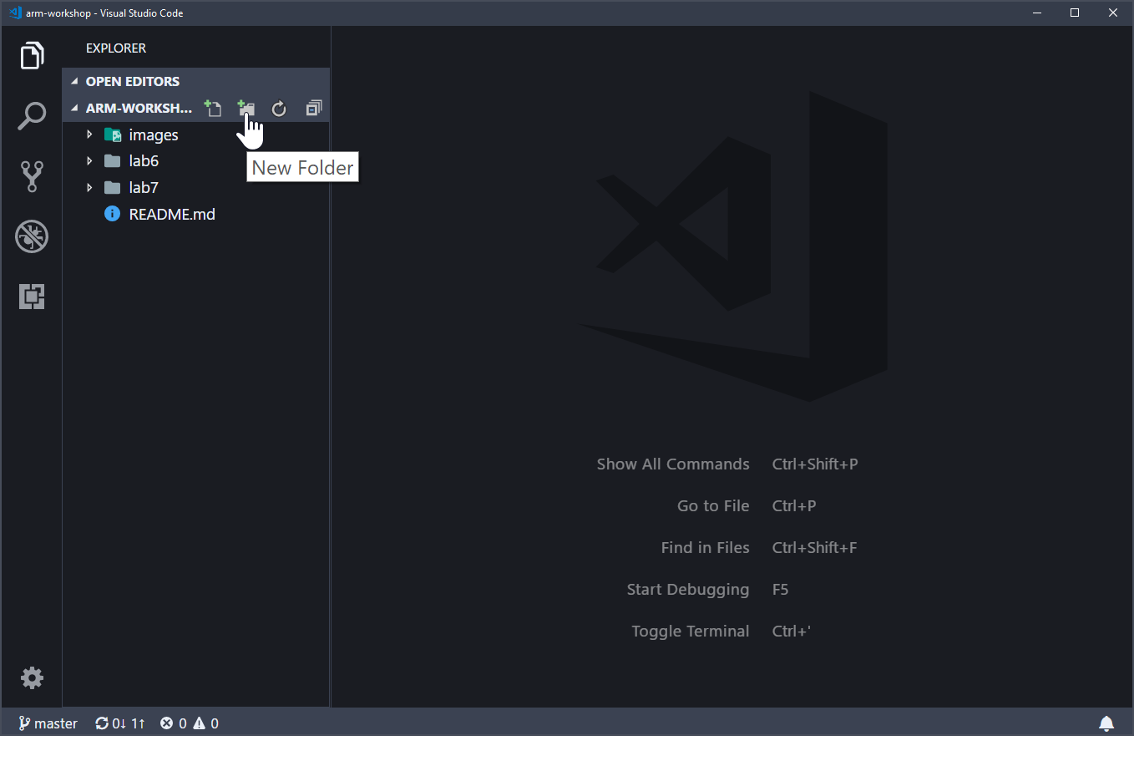Open errors and warnings problems indicator
Viewport: 1134px width, 761px height.
[x=190, y=723]
